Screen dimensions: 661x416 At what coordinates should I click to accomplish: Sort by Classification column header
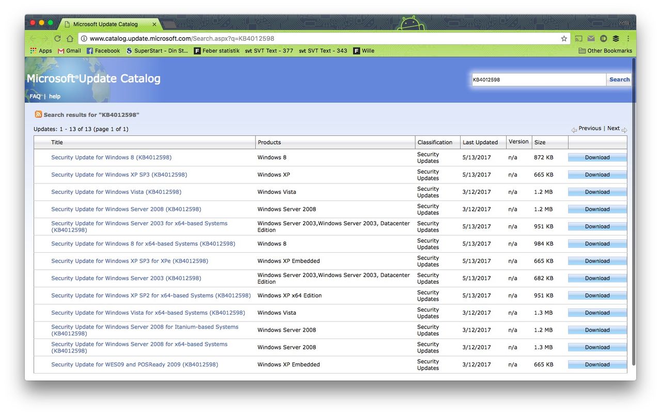435,142
